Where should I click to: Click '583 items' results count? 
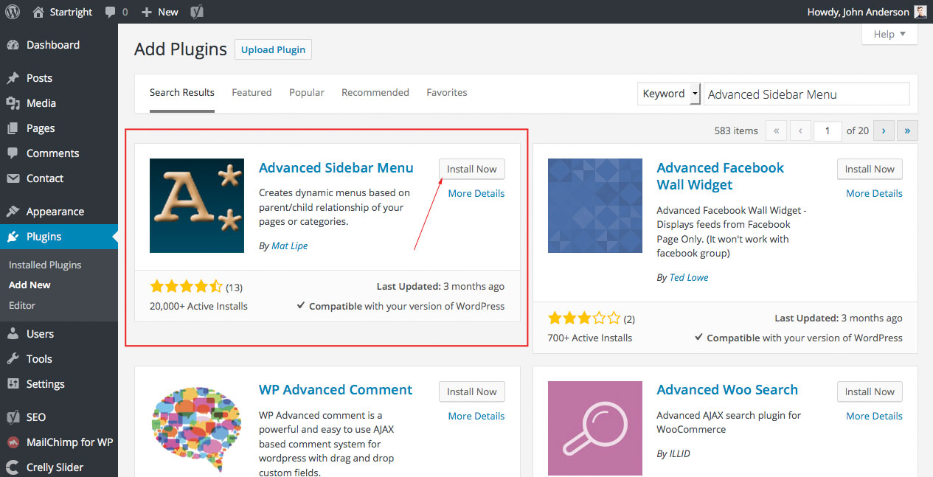point(736,130)
